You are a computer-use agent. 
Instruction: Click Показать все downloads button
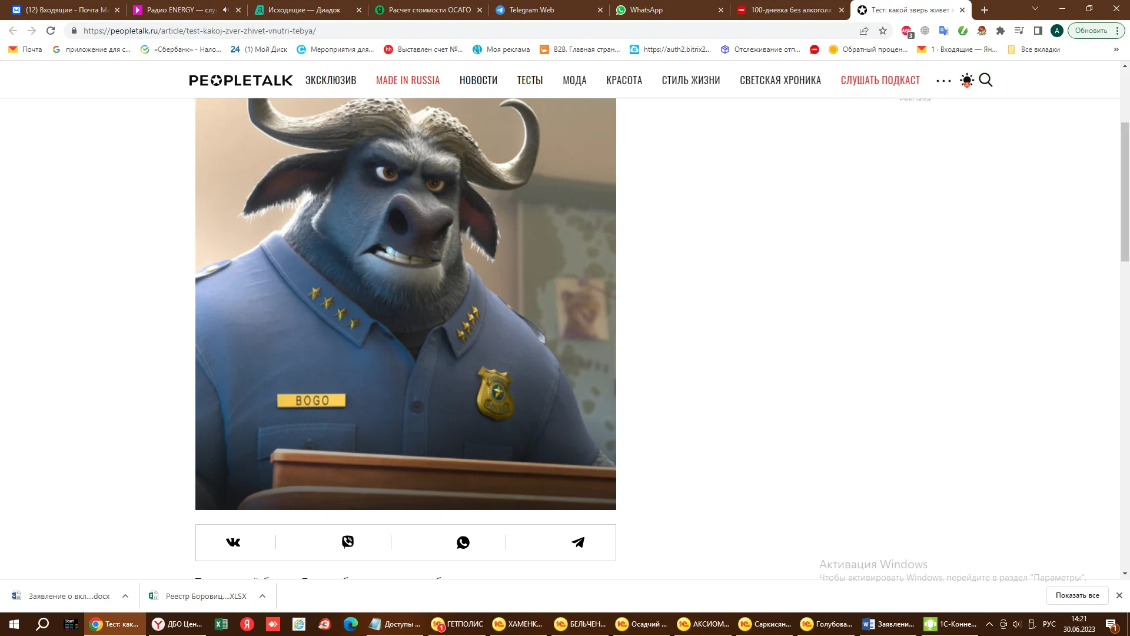pos(1077,595)
